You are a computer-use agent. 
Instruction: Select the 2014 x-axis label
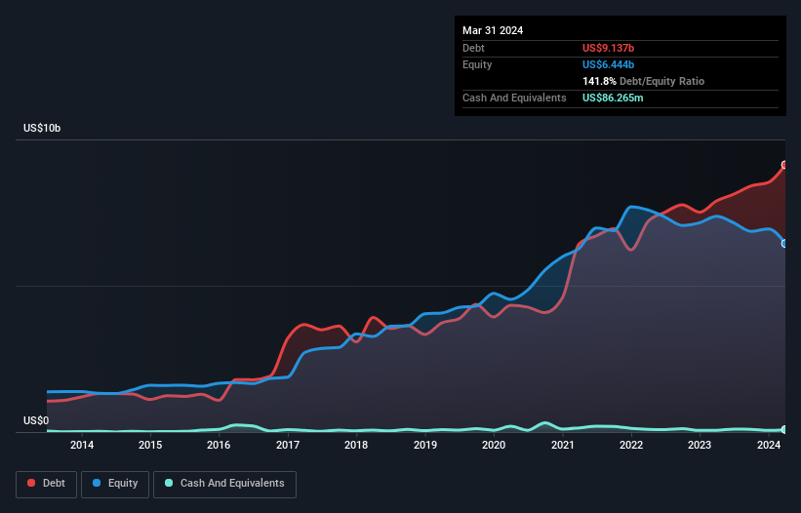coord(82,445)
